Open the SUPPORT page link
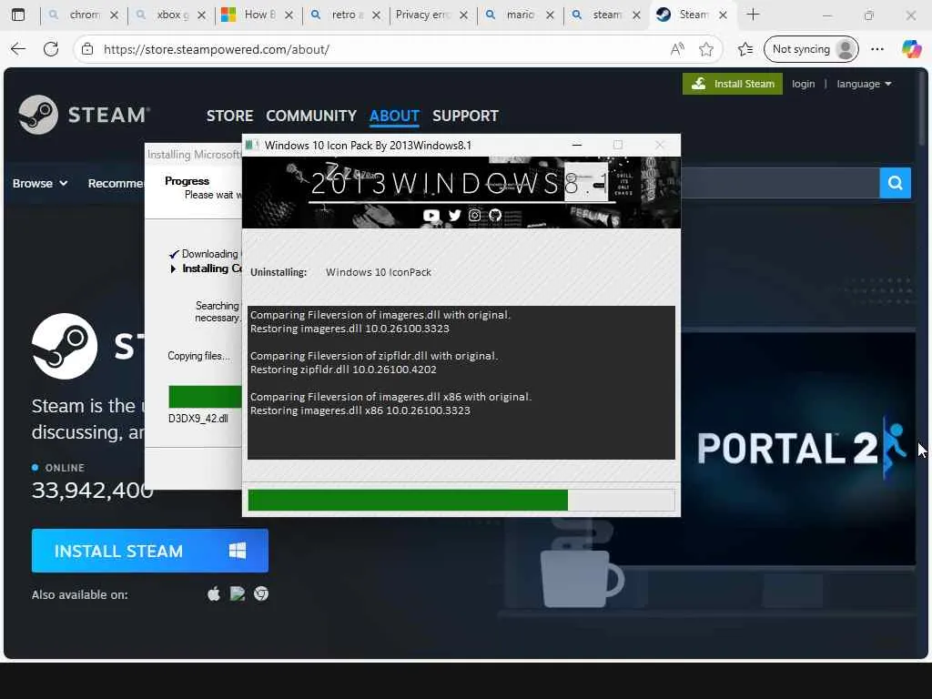This screenshot has width=932, height=699. [465, 116]
